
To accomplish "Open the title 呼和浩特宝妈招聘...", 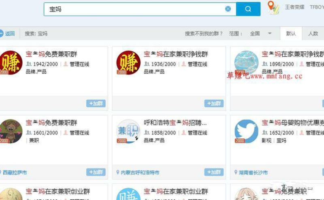I will [x=175, y=123].
